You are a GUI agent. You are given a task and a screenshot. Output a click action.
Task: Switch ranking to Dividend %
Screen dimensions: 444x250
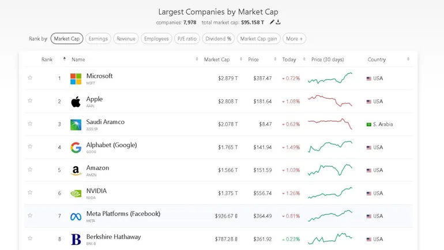pos(219,39)
